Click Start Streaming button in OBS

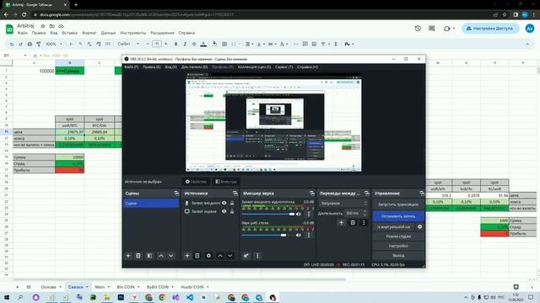tap(398, 205)
